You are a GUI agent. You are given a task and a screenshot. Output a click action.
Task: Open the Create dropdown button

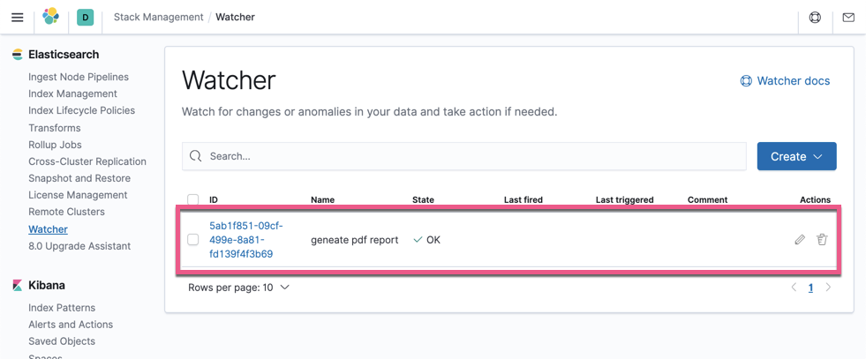[x=796, y=156]
